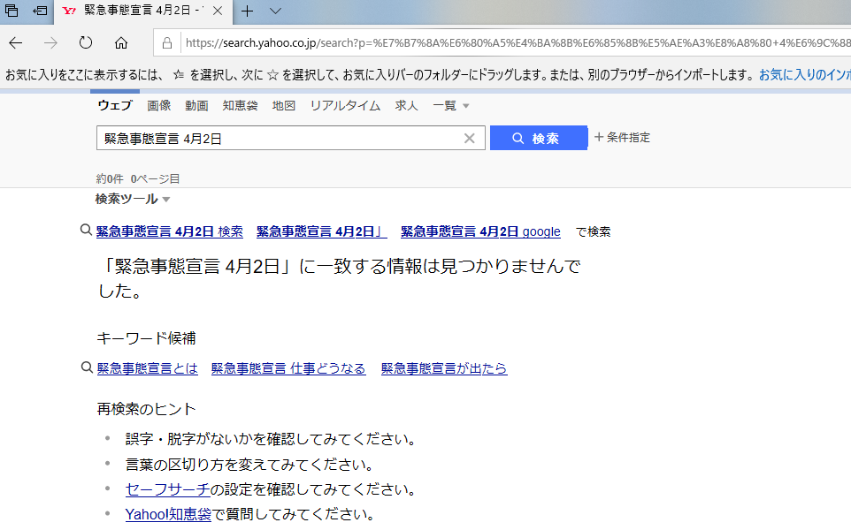Click the hint text 誤字・脱字がないかを確認してみてください。
The image size is (851, 530).
271,439
